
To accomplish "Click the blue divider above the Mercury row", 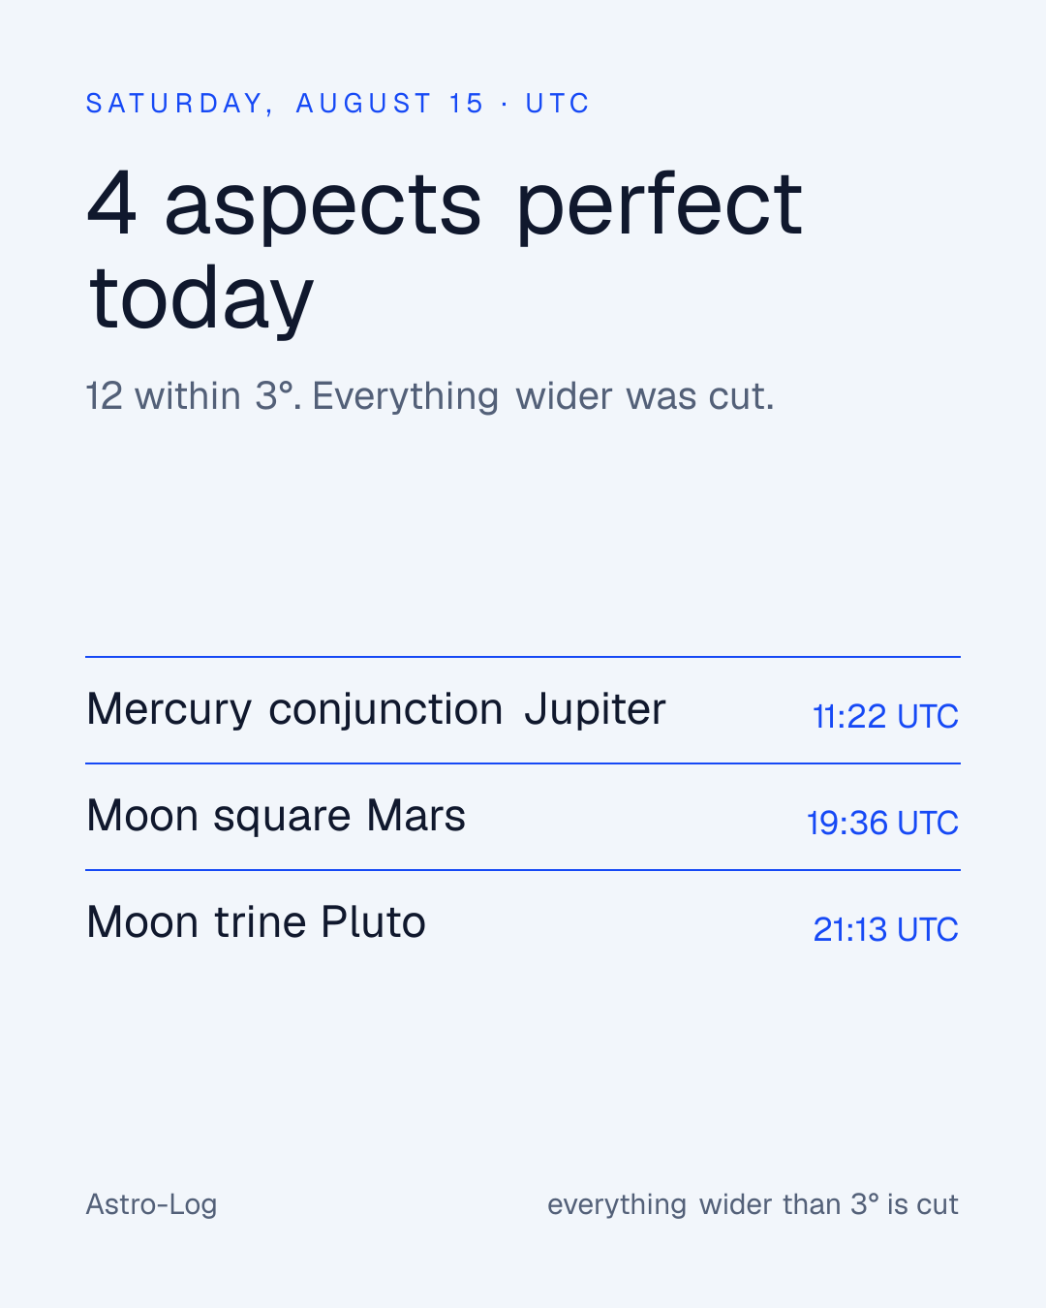I will [x=523, y=657].
